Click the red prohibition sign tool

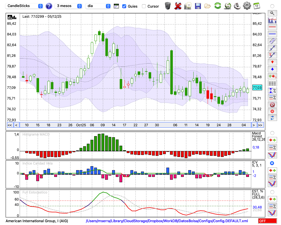point(272,105)
